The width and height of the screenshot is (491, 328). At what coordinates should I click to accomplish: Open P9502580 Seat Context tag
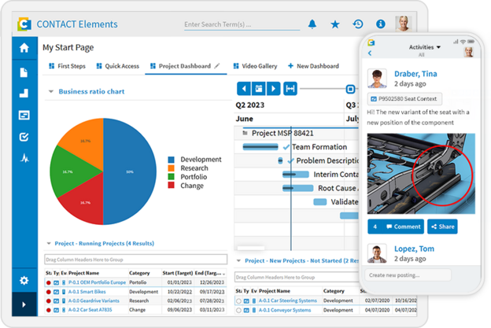pos(404,99)
